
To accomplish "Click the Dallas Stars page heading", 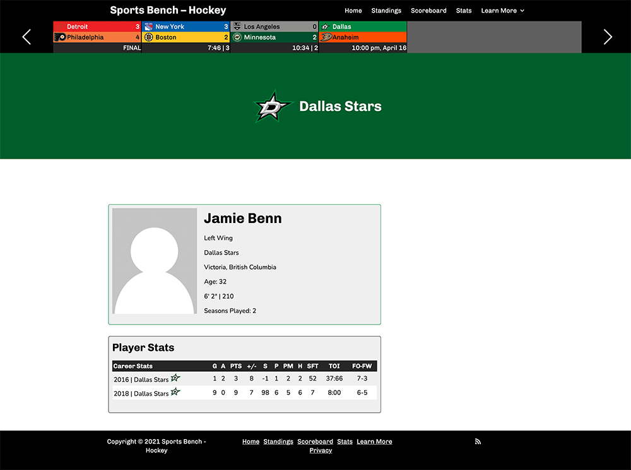I will [x=341, y=106].
